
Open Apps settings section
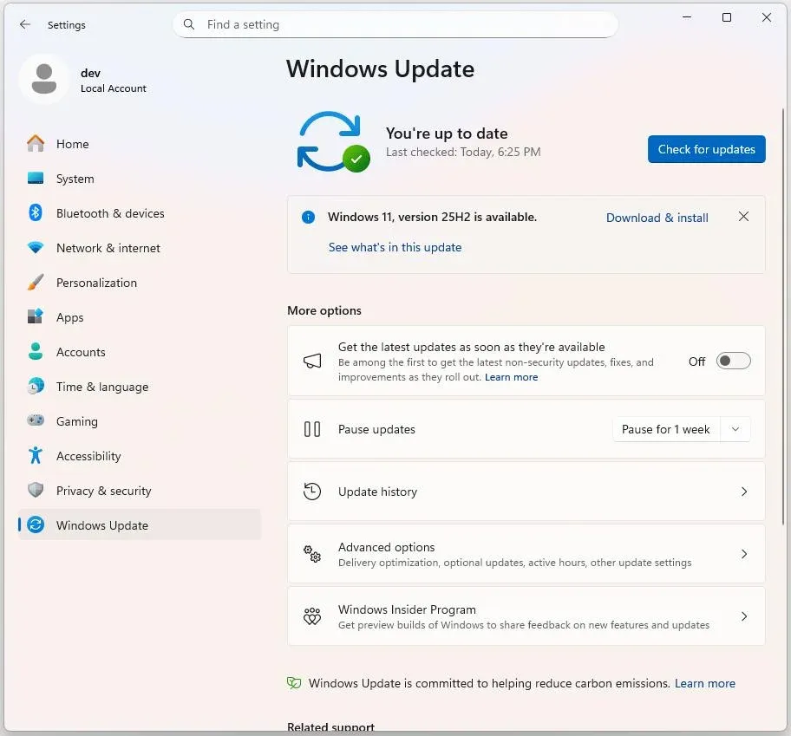140,316
